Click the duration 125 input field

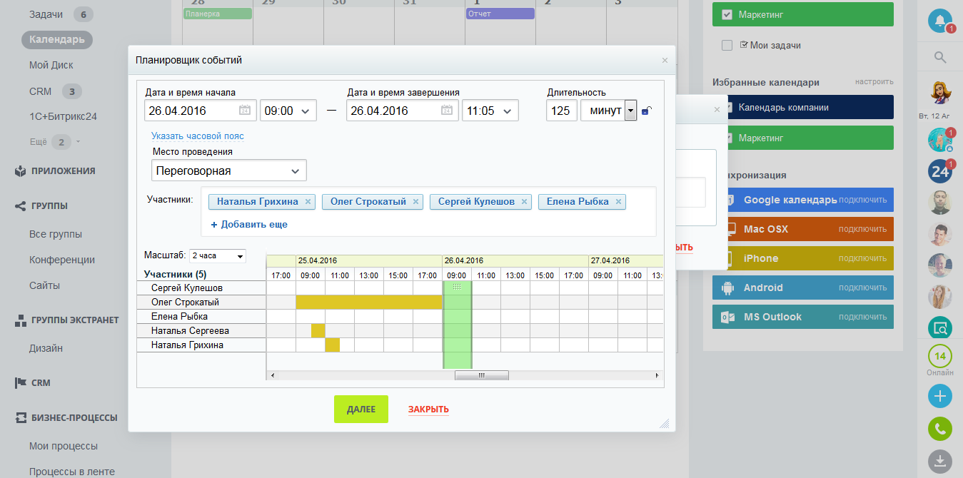click(x=561, y=111)
